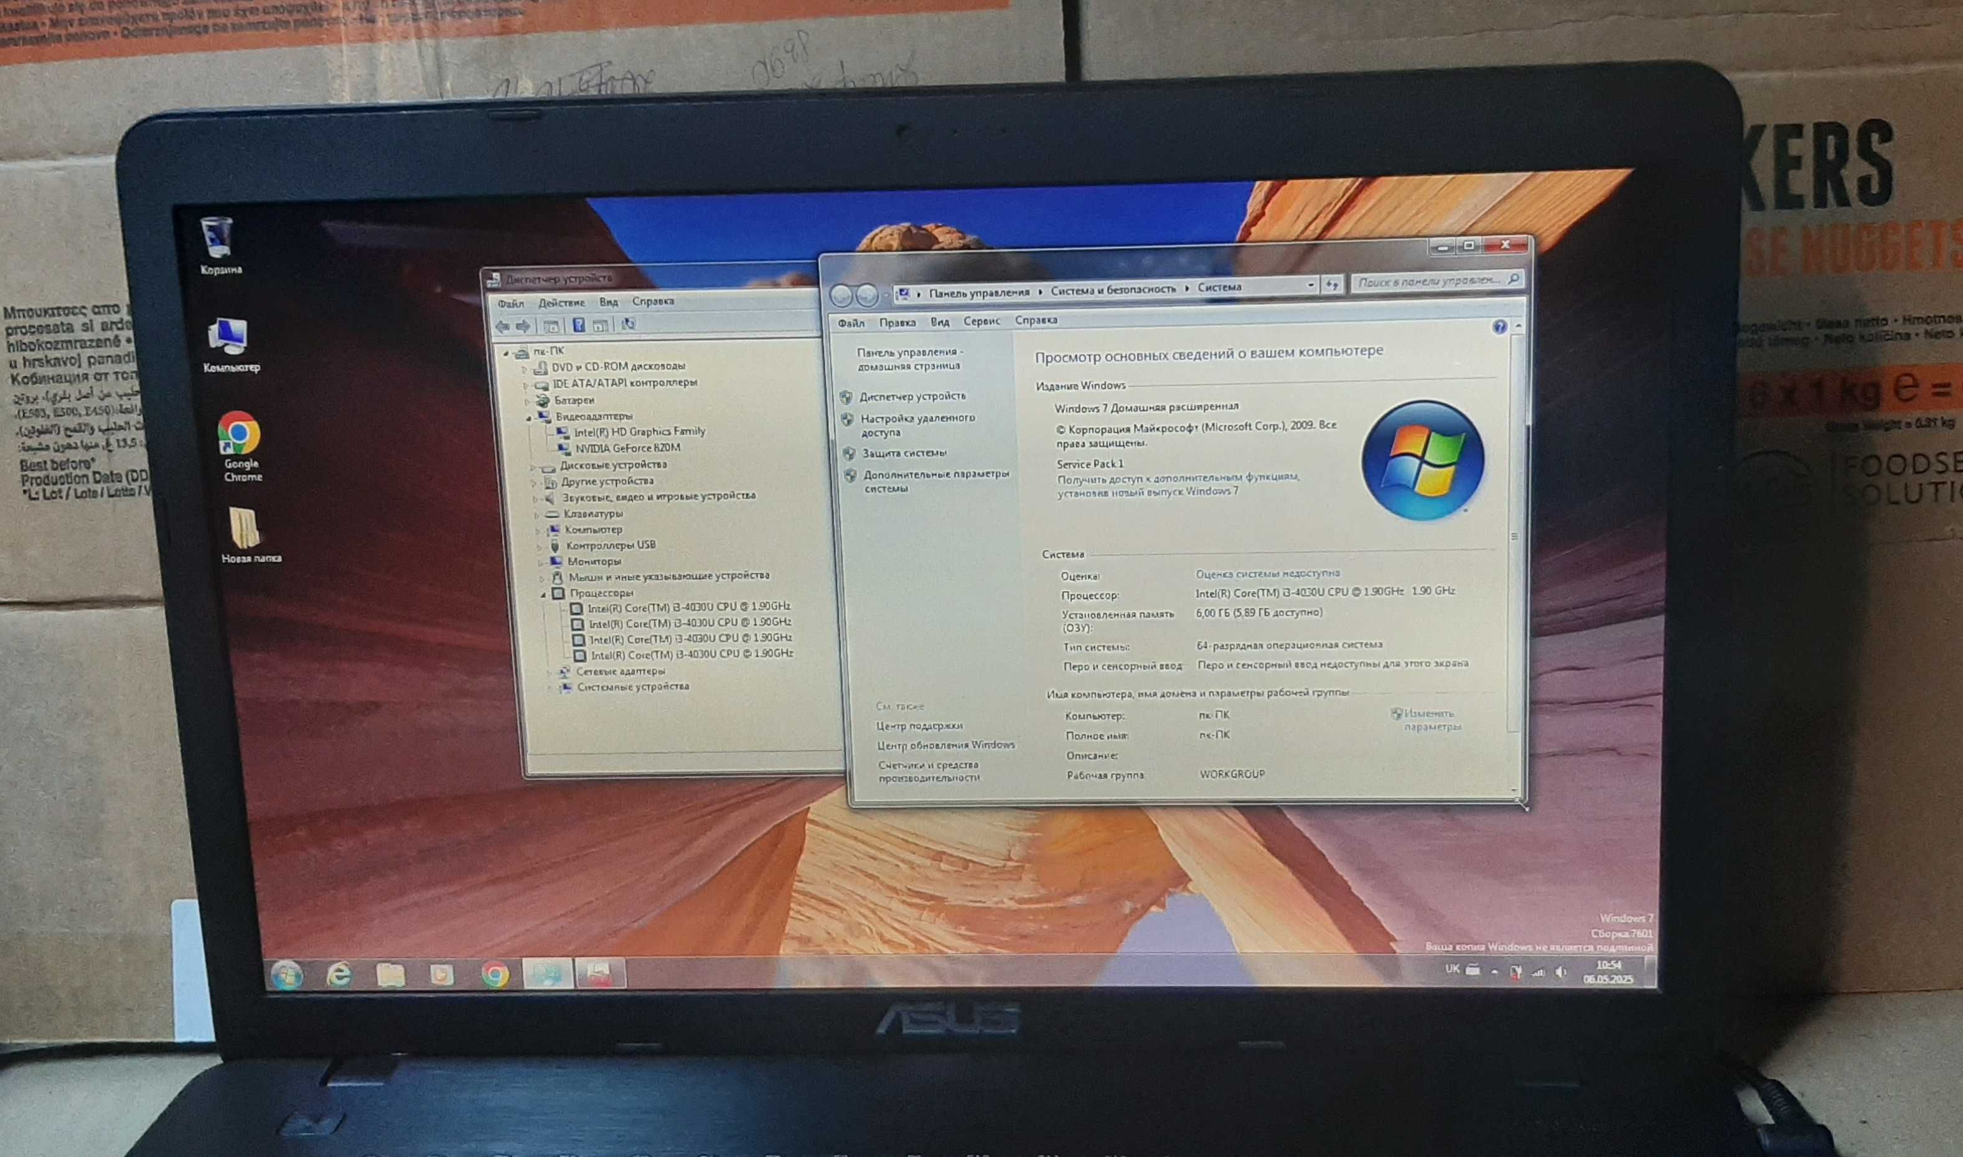The width and height of the screenshot is (1963, 1157).
Task: Click the blue help icon in Device Manager toolbar
Action: 579,325
